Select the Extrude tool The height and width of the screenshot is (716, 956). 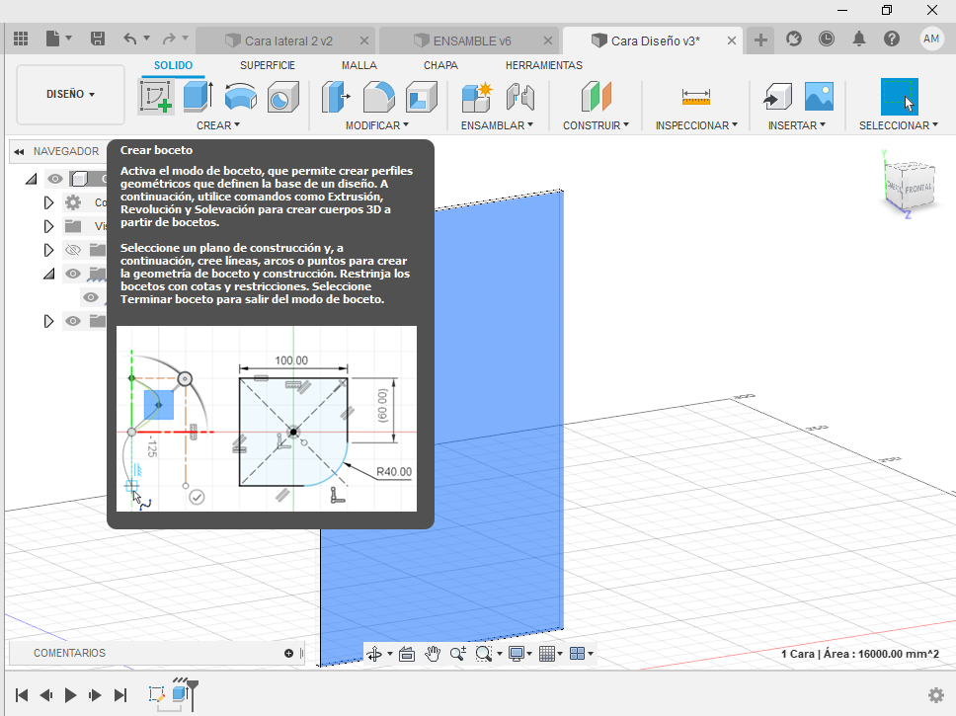[x=198, y=97]
